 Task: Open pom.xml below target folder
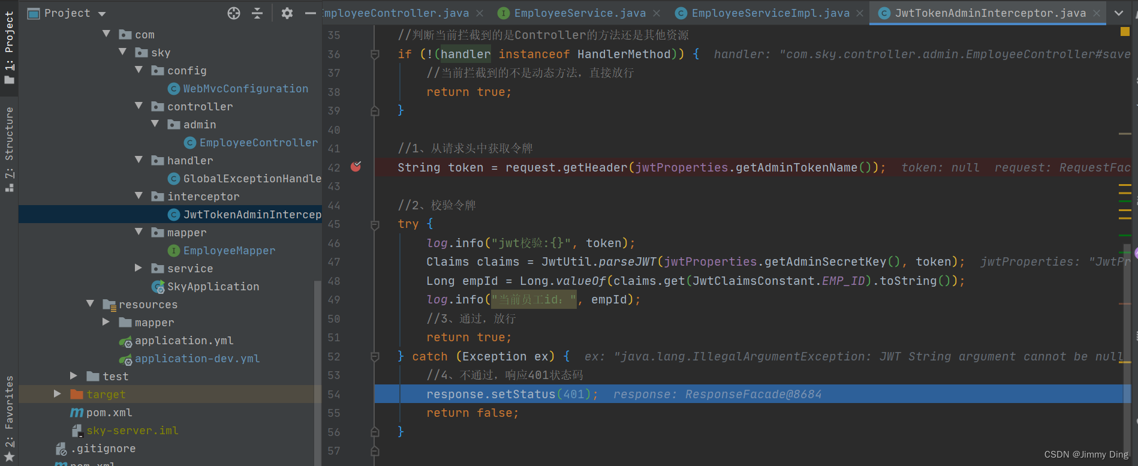pos(109,413)
